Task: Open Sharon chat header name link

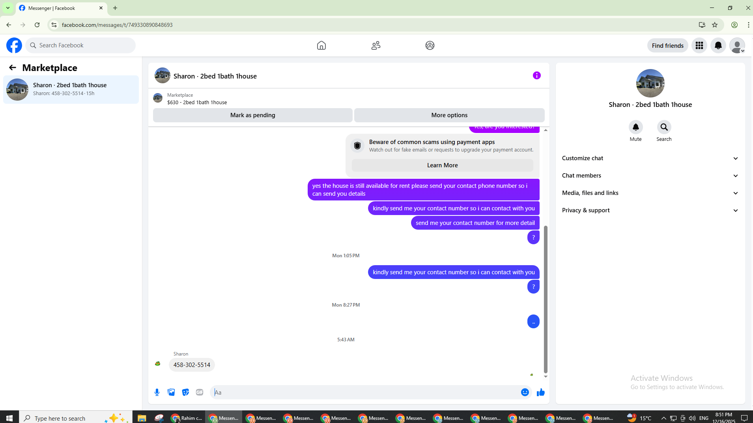Action: click(215, 76)
